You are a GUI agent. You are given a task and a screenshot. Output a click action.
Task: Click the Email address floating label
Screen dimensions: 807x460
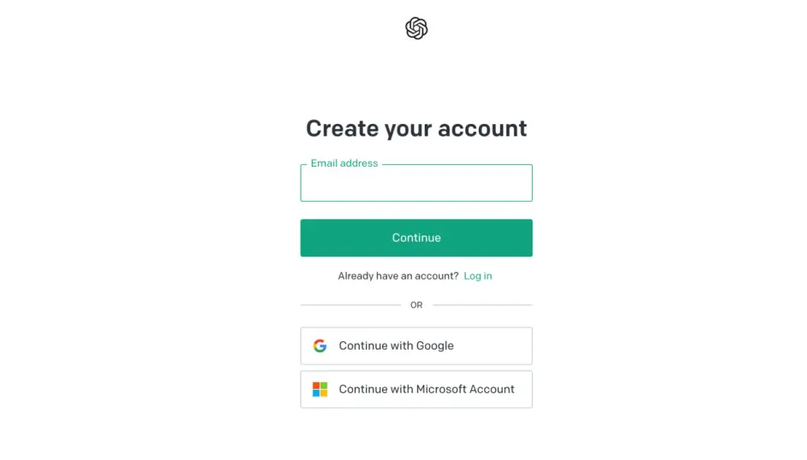point(344,163)
